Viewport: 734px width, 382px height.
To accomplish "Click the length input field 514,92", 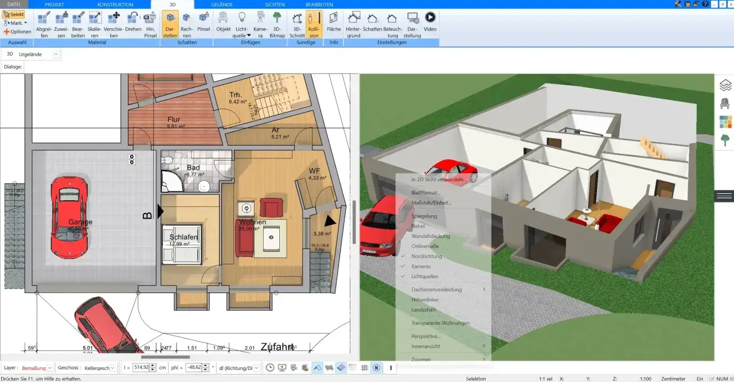I will (x=140, y=368).
